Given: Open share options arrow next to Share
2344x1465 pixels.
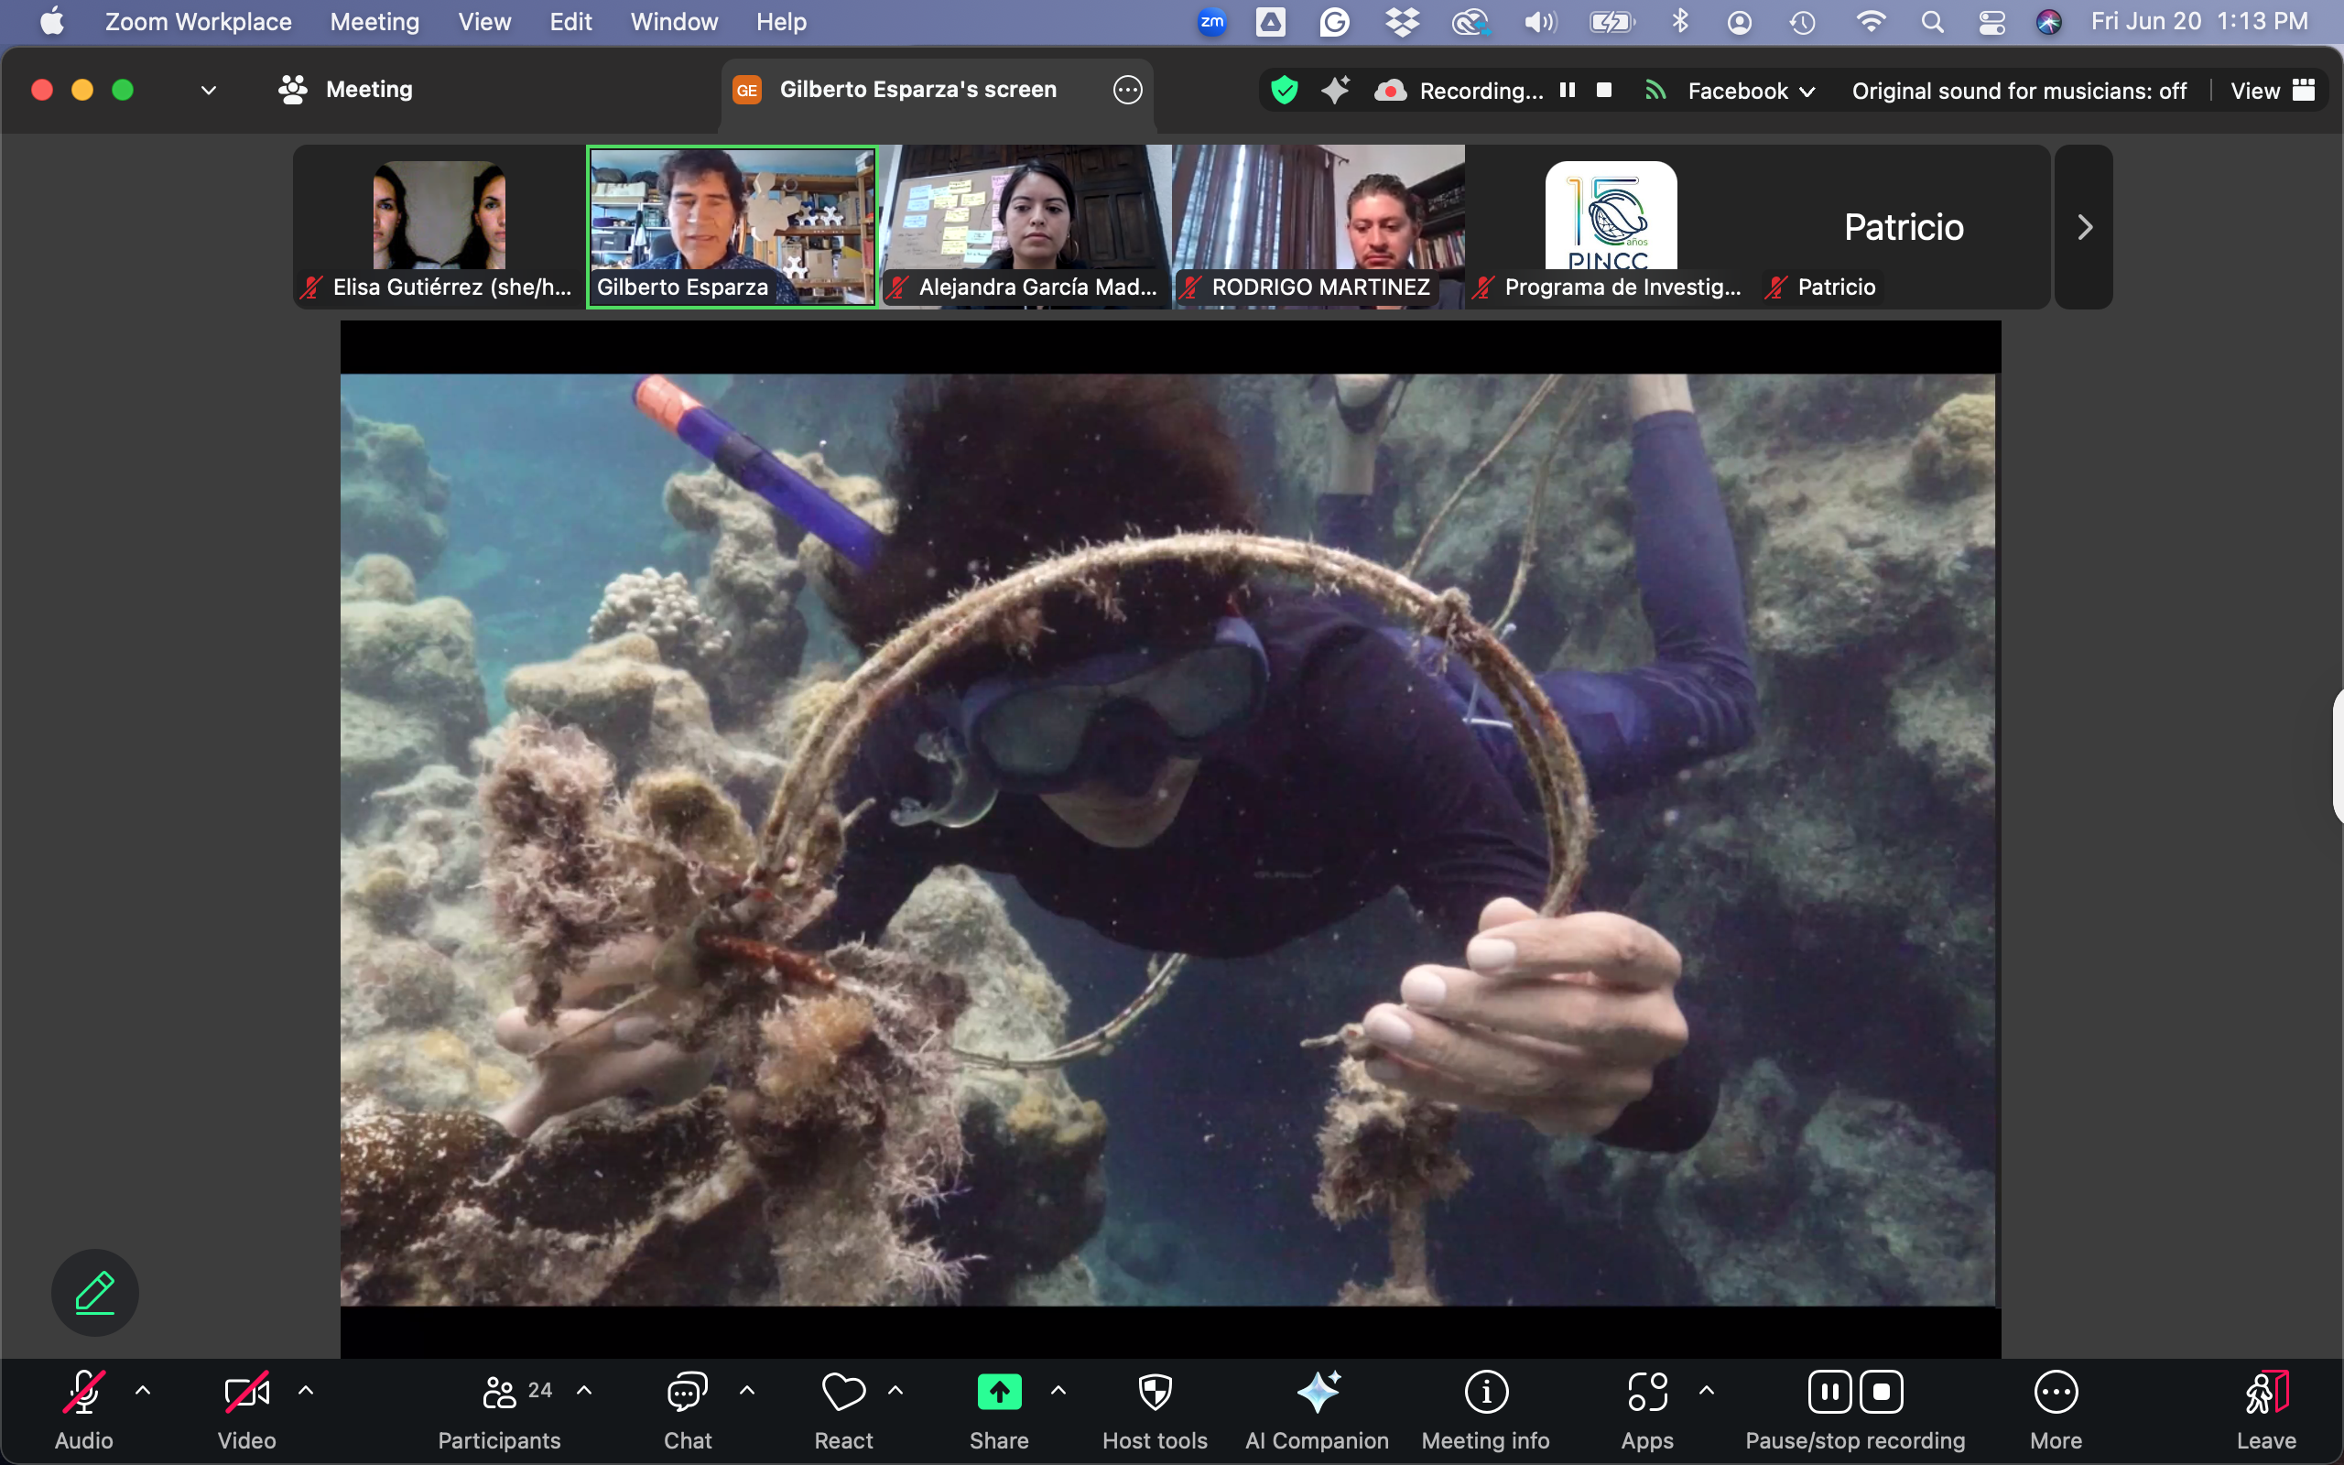Looking at the screenshot, I should [1058, 1391].
